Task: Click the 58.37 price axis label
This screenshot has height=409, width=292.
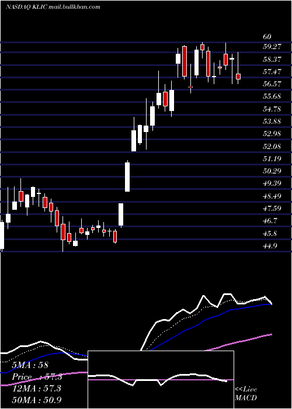Action: pyautogui.click(x=273, y=59)
